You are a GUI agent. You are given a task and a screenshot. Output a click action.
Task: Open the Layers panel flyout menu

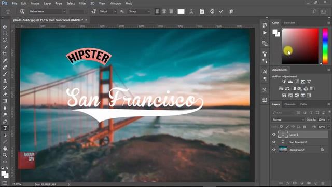tap(329, 104)
